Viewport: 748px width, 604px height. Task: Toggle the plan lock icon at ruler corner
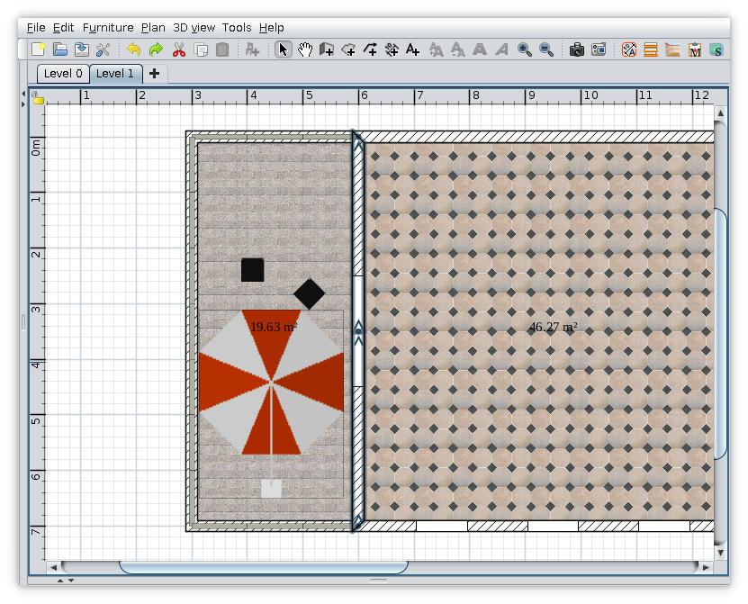(x=37, y=98)
